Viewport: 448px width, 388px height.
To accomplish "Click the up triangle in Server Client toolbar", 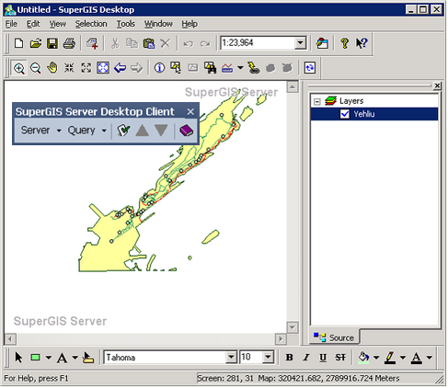I will point(143,131).
